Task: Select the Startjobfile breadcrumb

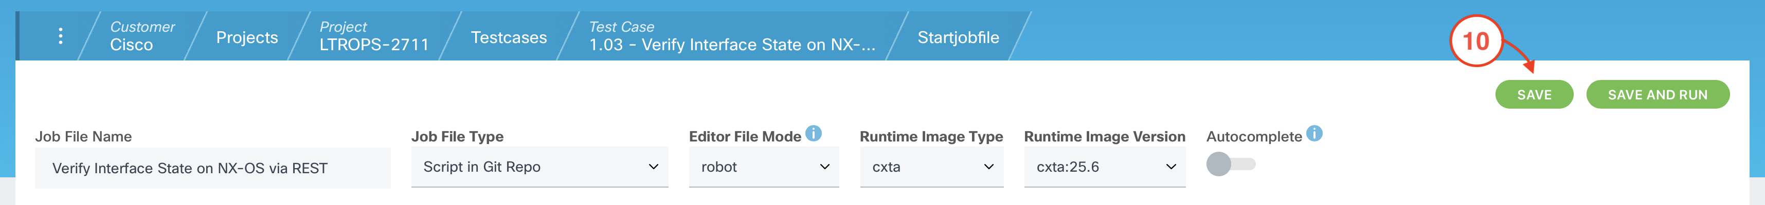Action: point(958,37)
